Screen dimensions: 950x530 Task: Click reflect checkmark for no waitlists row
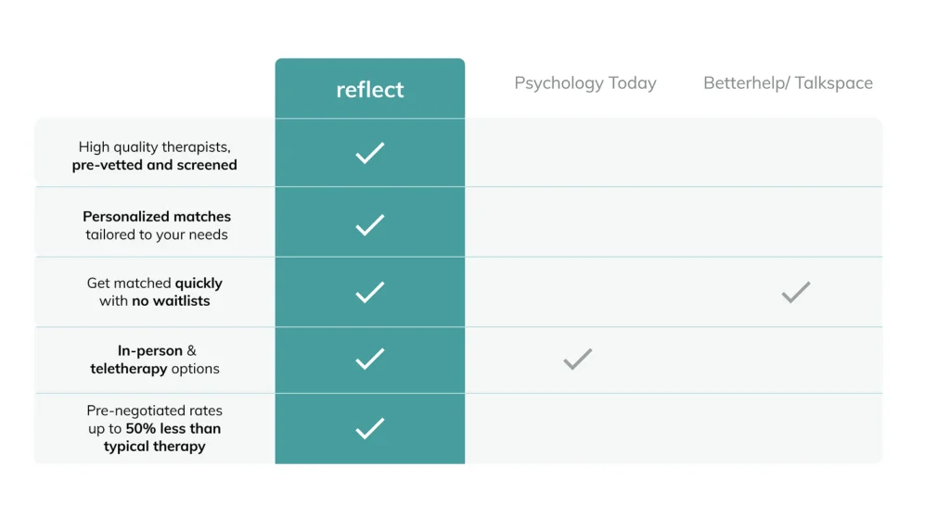[x=369, y=293]
